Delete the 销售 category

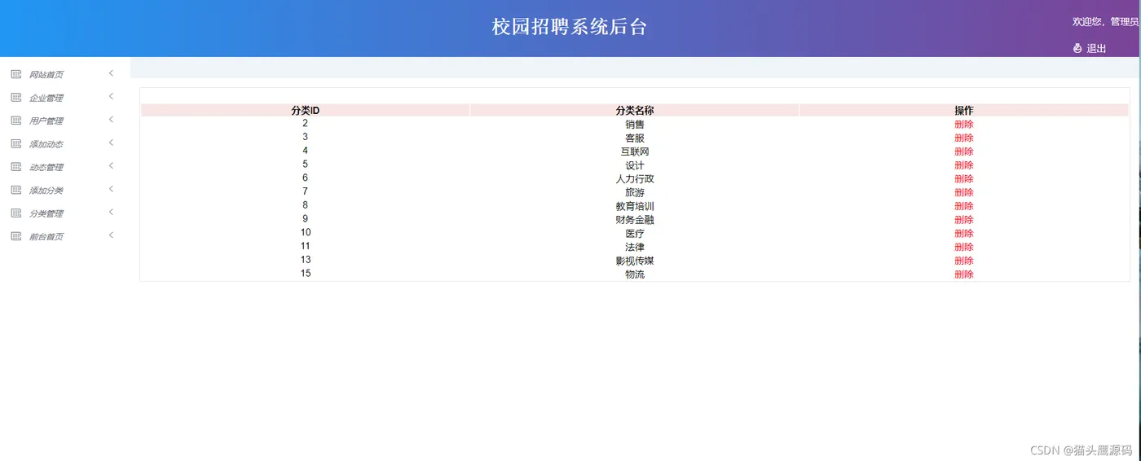[964, 125]
